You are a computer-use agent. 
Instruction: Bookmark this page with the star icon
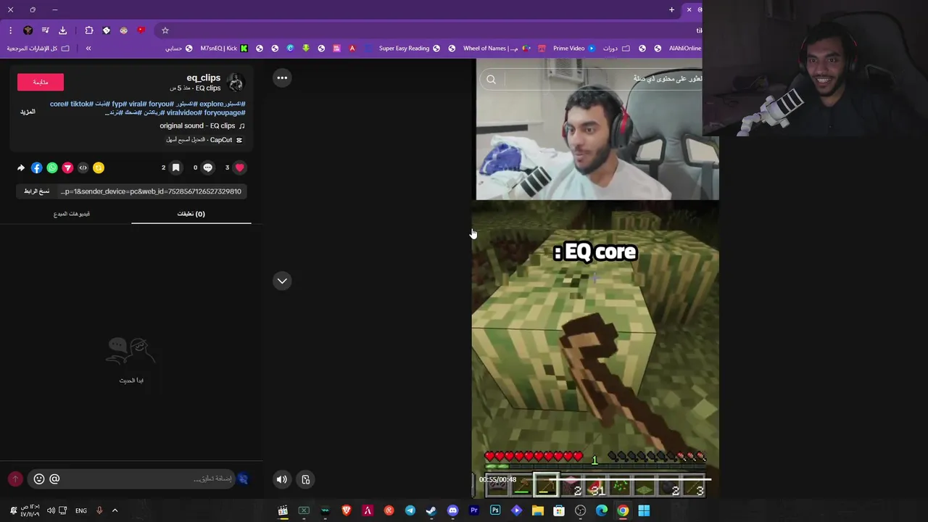click(165, 30)
